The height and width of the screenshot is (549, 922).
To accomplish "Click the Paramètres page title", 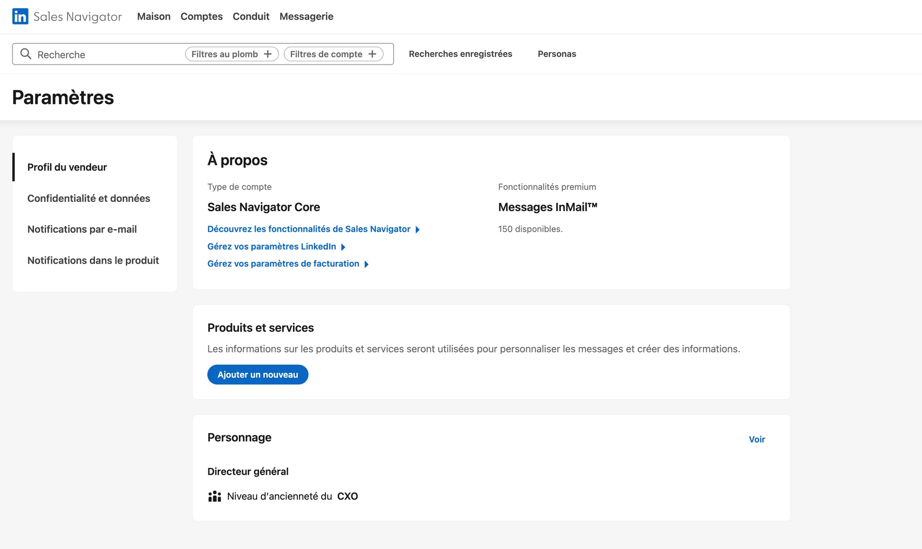I will (63, 98).
